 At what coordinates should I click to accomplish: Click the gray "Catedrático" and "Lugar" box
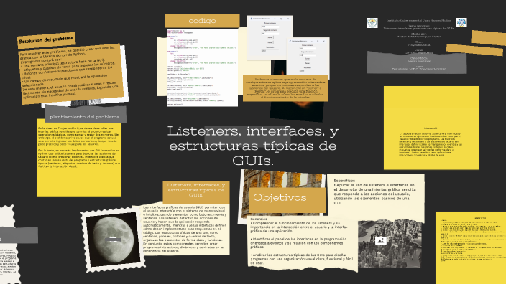417,63
